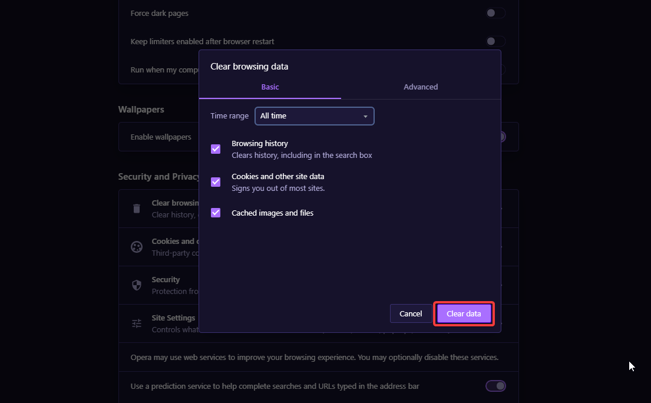Uncheck the Browsing history checkbox

(215, 149)
